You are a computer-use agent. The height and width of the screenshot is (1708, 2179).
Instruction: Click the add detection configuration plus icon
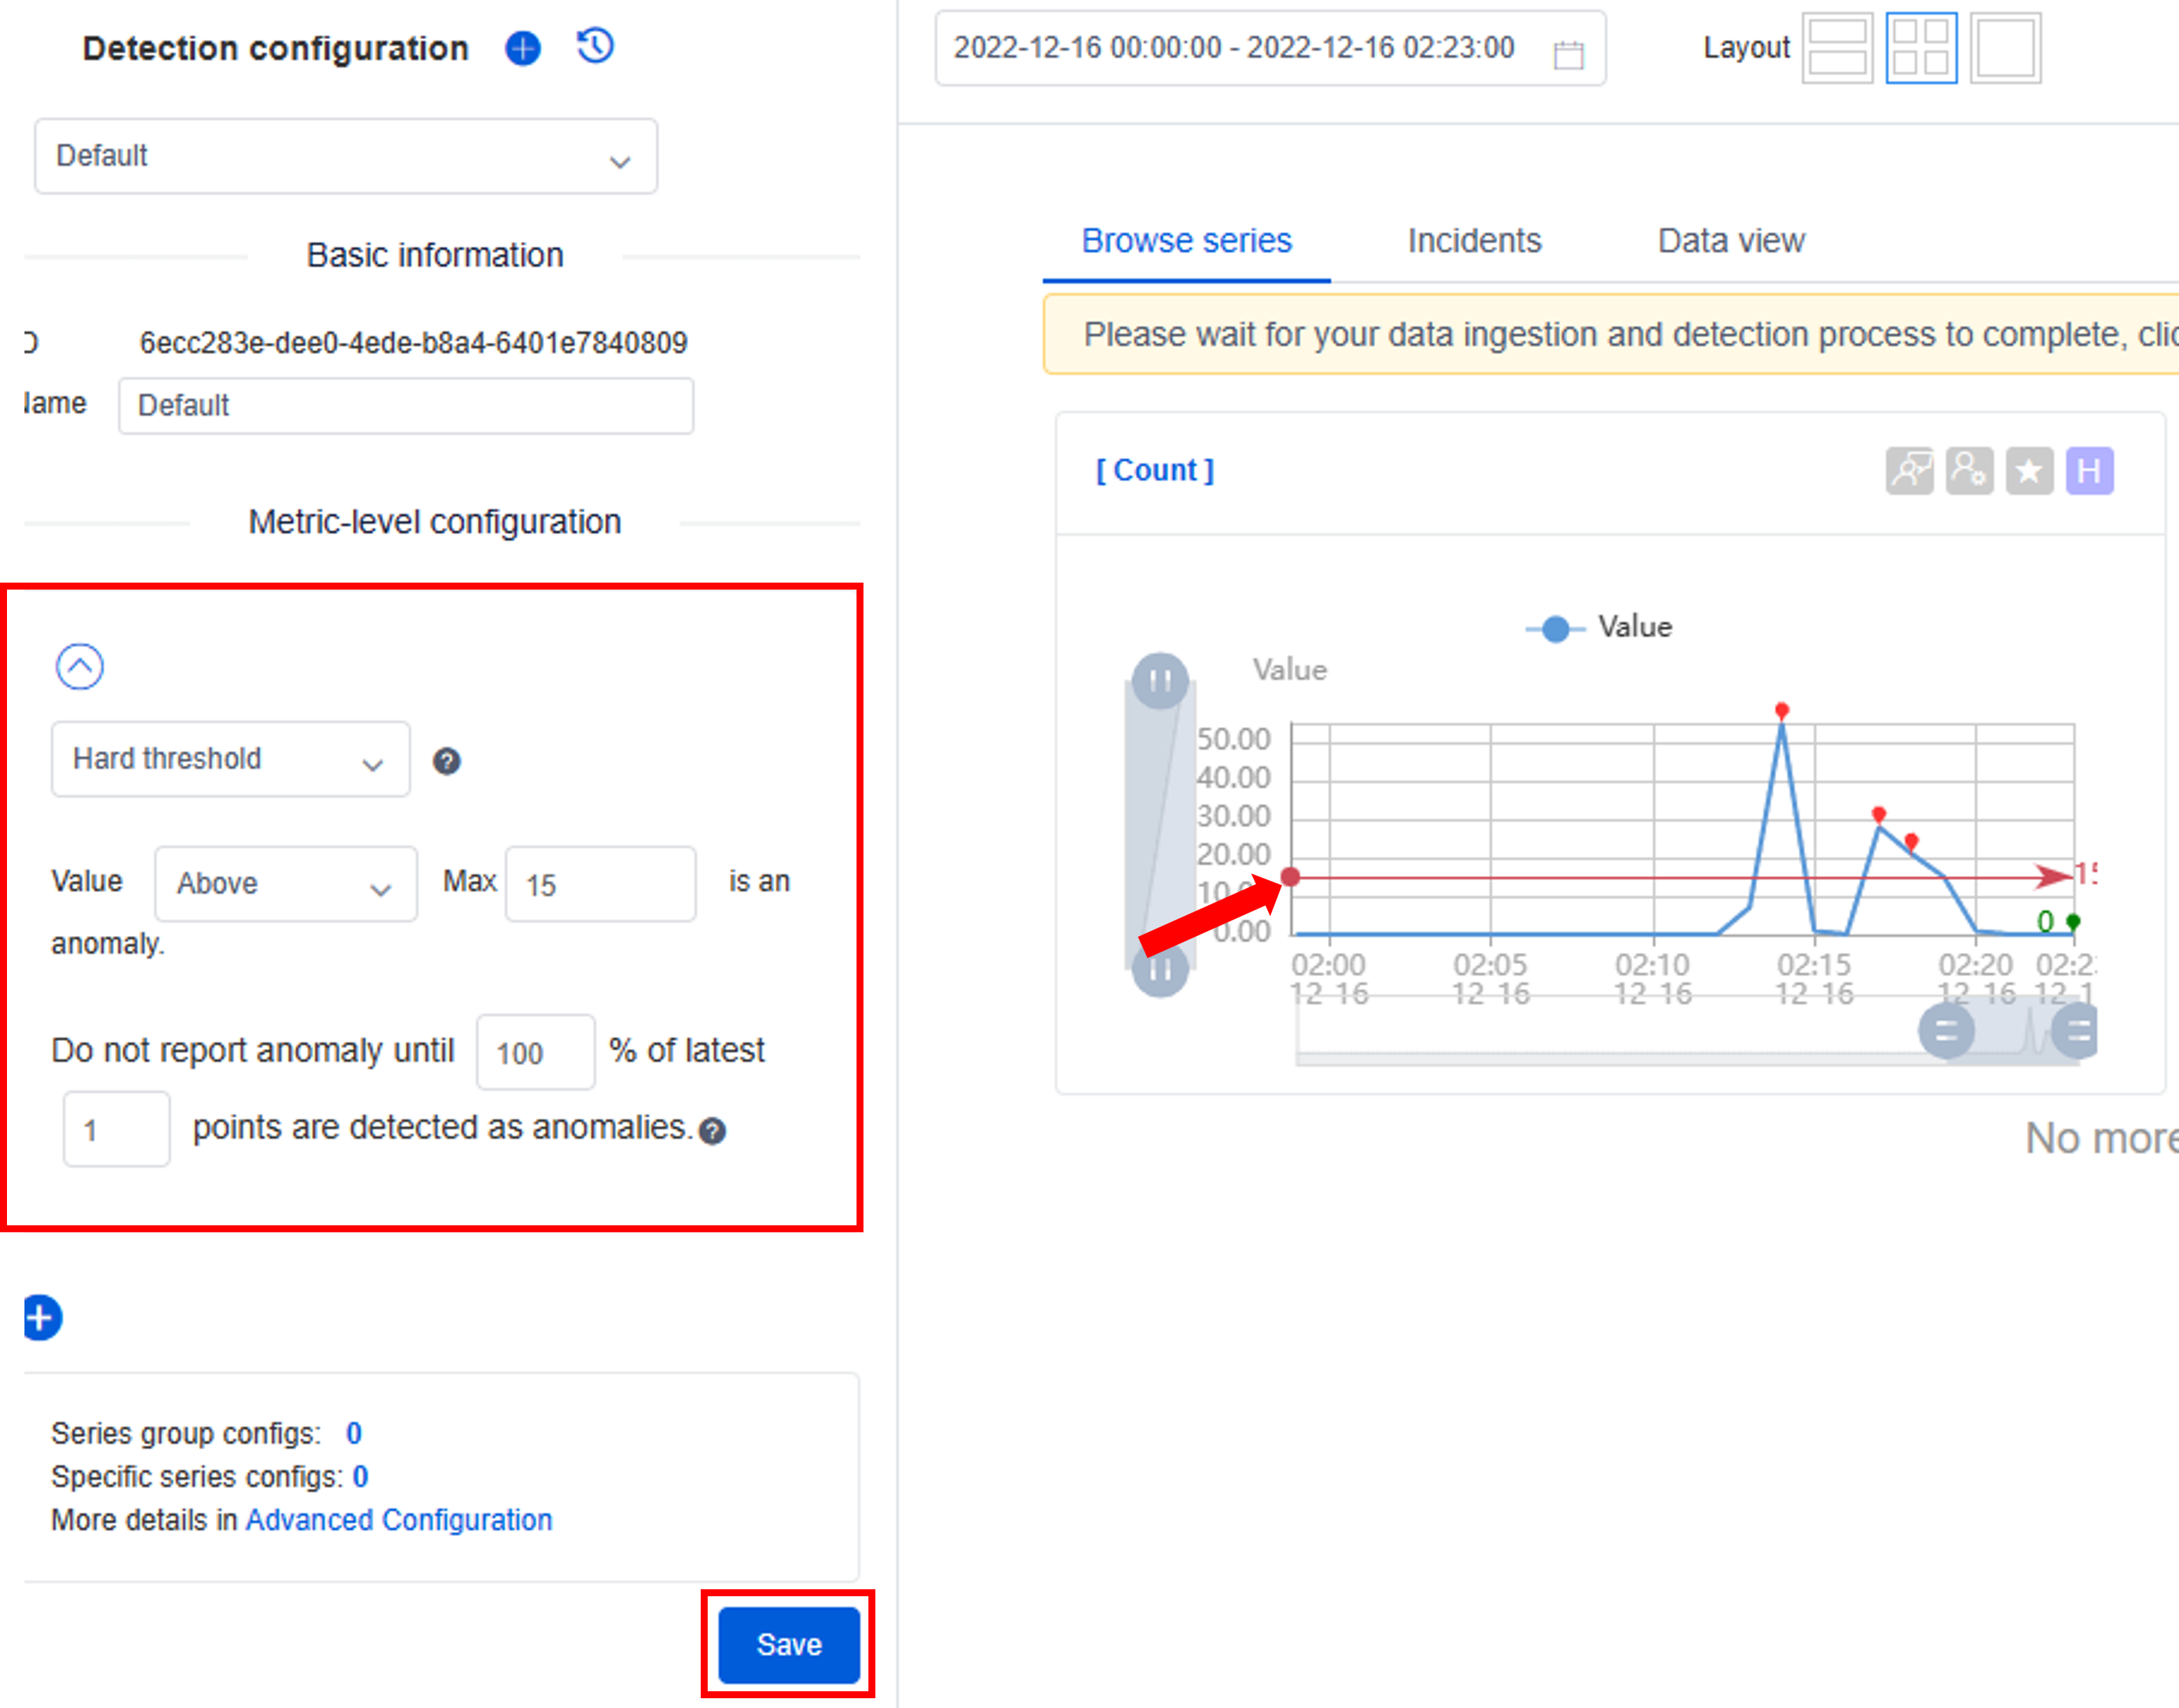point(522,48)
